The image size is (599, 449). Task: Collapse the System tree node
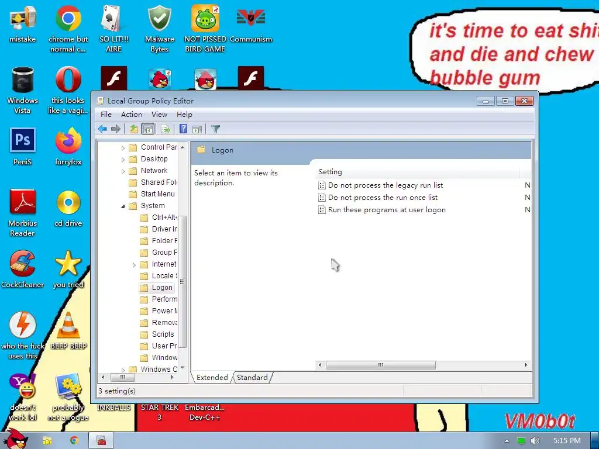[123, 206]
